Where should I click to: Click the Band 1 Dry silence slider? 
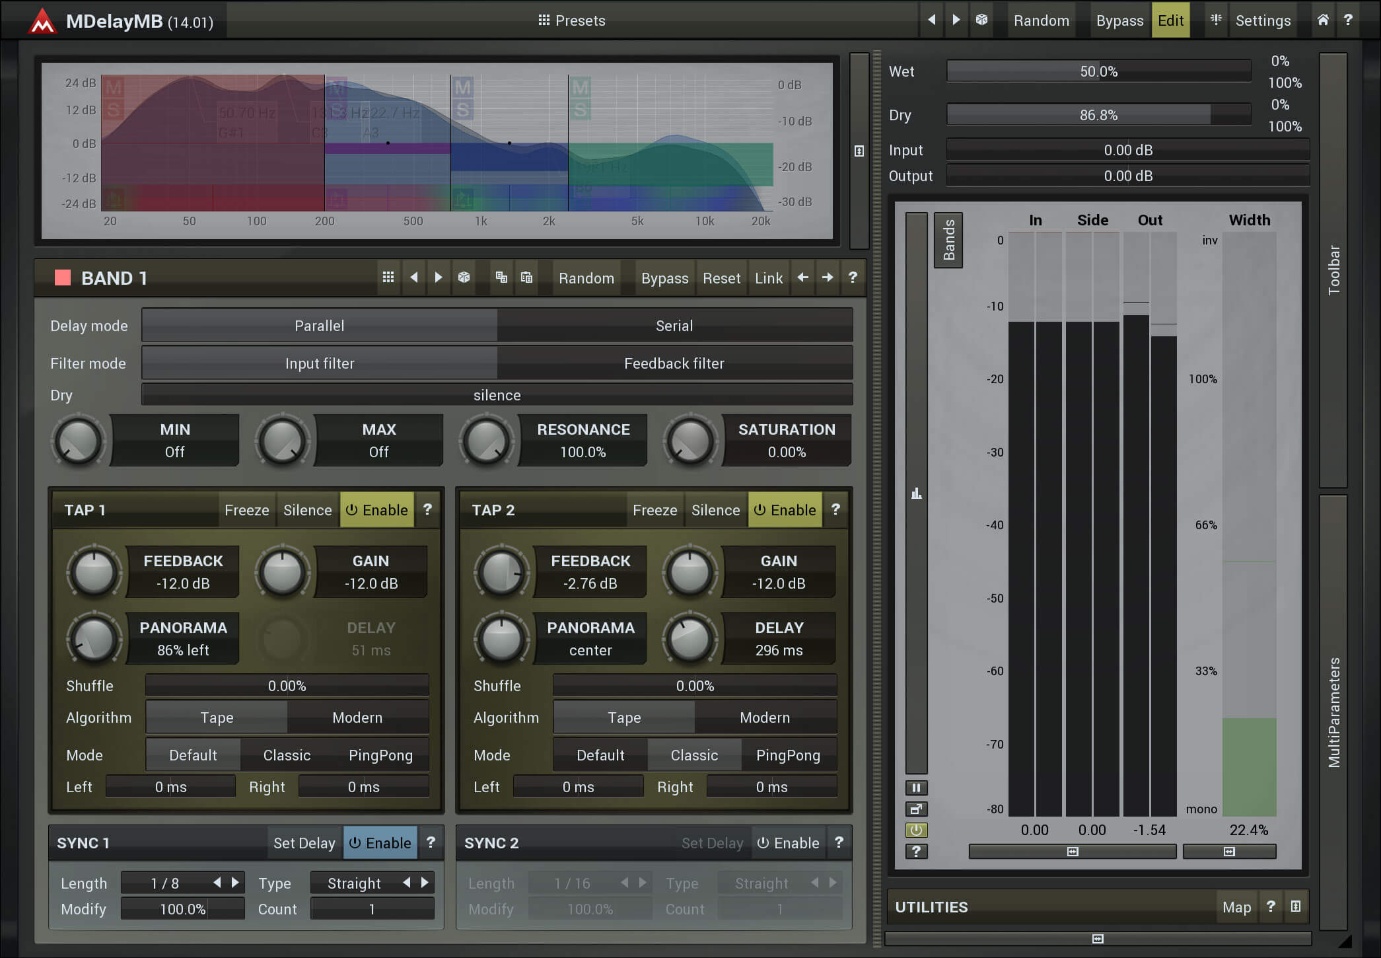[x=497, y=395]
